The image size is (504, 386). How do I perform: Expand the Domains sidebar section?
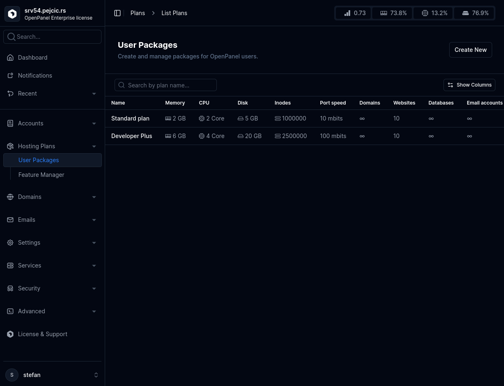[52, 197]
